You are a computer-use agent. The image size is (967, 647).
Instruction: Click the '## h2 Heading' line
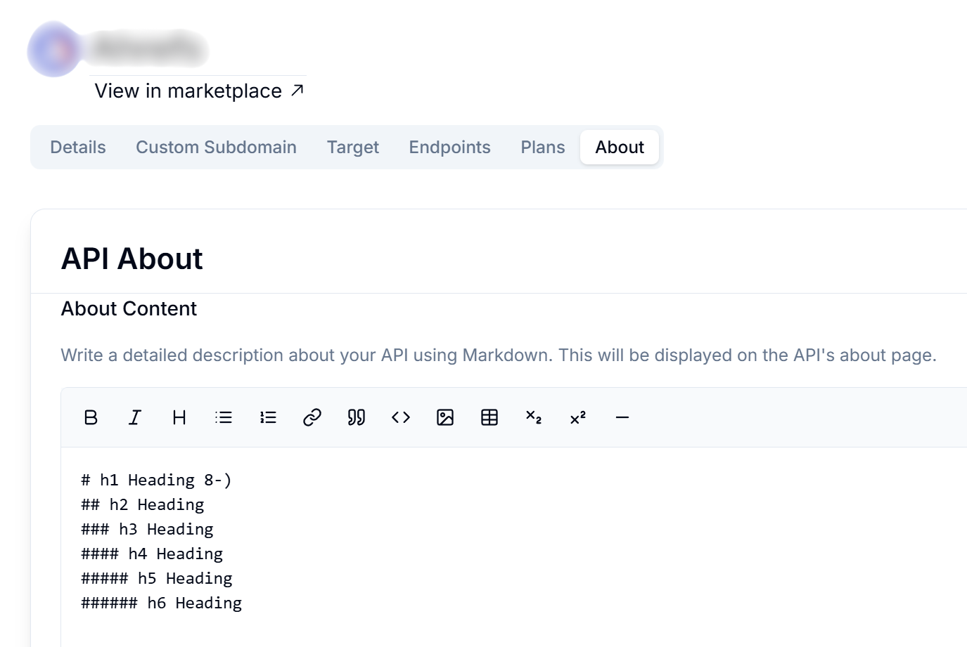click(x=143, y=504)
